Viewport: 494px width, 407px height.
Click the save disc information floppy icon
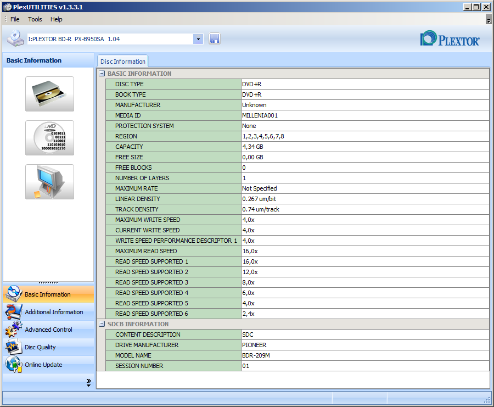pyautogui.click(x=214, y=39)
